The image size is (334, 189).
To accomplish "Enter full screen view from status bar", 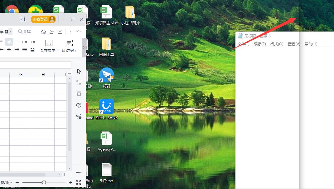I will 79,182.
